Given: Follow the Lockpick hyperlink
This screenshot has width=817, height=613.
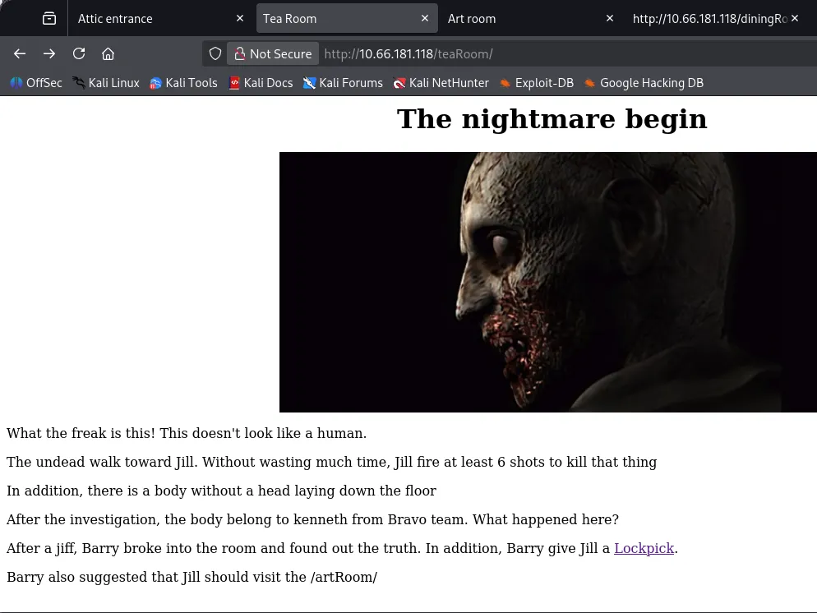Looking at the screenshot, I should point(644,548).
